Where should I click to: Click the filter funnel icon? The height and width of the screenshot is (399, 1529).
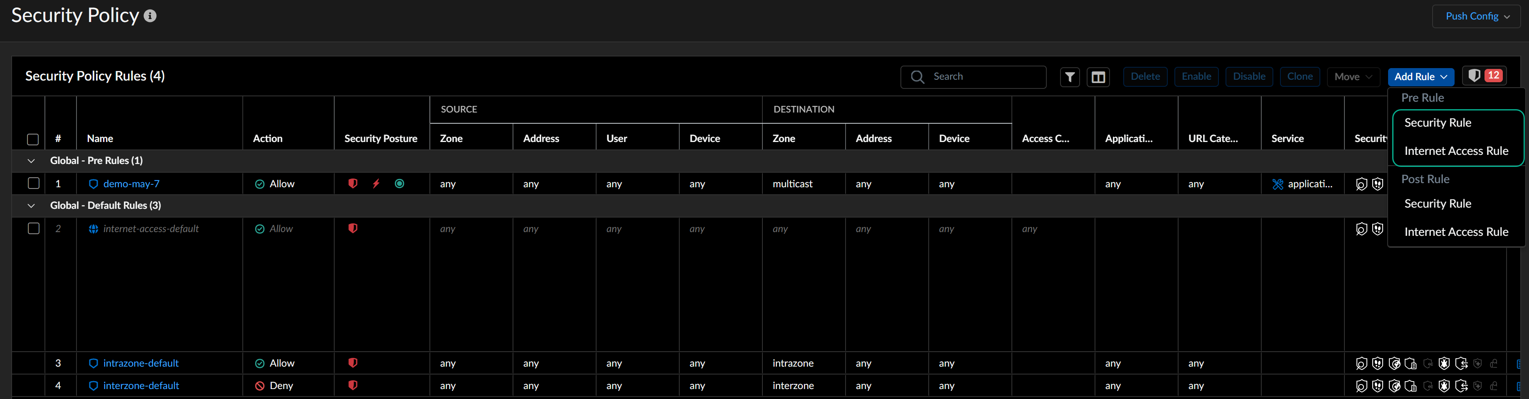click(x=1070, y=77)
